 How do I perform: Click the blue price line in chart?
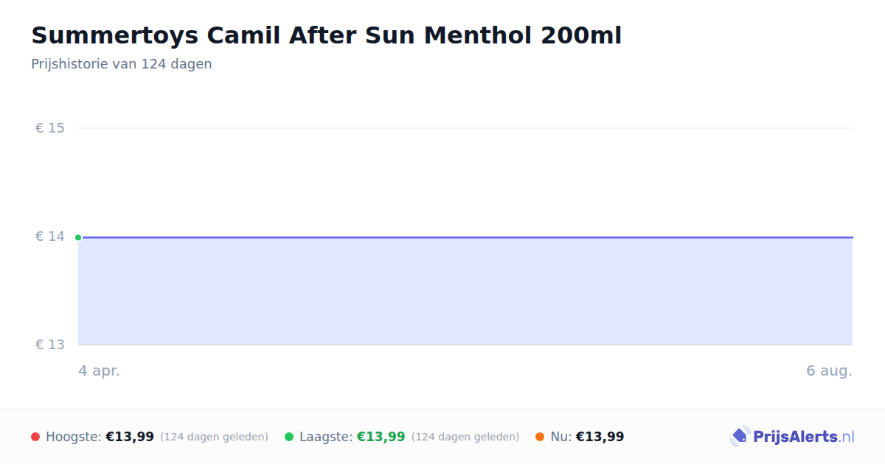465,237
